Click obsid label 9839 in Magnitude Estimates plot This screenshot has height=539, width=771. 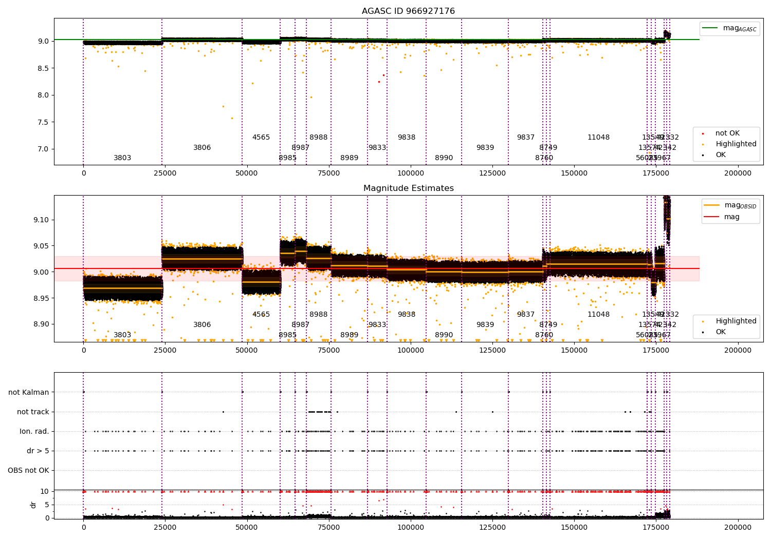pos(485,325)
